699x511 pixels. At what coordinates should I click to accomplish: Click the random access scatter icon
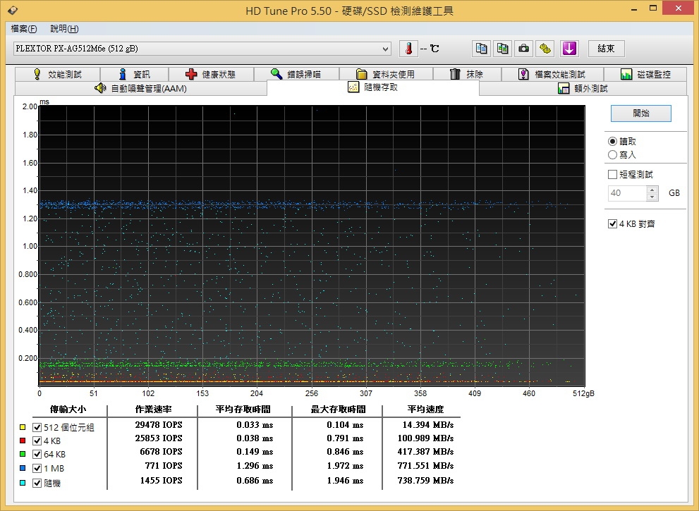click(x=353, y=87)
